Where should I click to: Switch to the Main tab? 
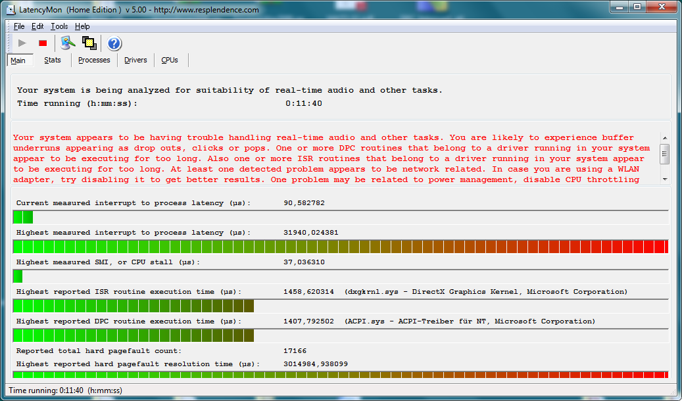[20, 60]
